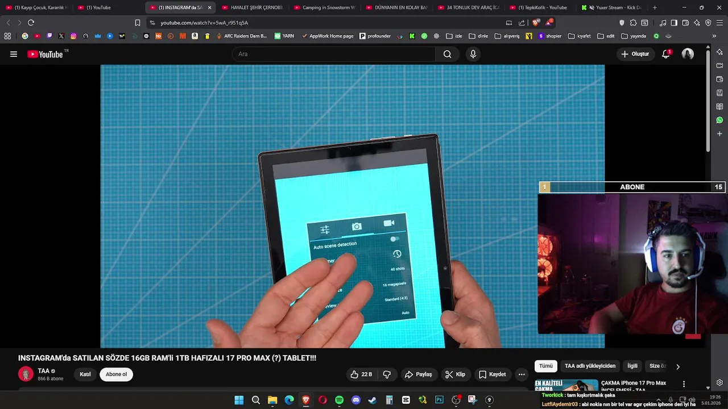Open Brave Wallet icon in toolbar
Viewport: 728px width, 409px height.
pyautogui.click(x=685, y=23)
